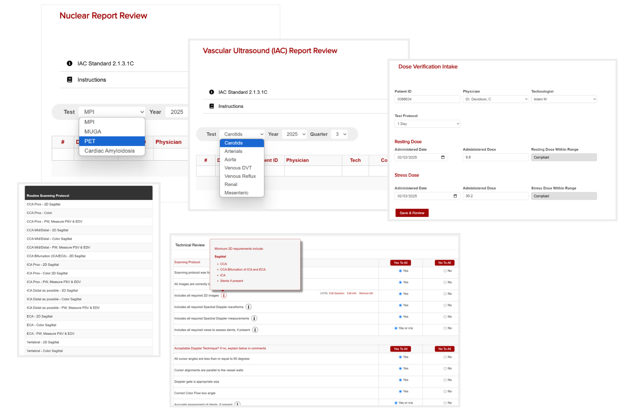626x416 pixels.
Task: Click the Remove QA link
Action: [366, 293]
